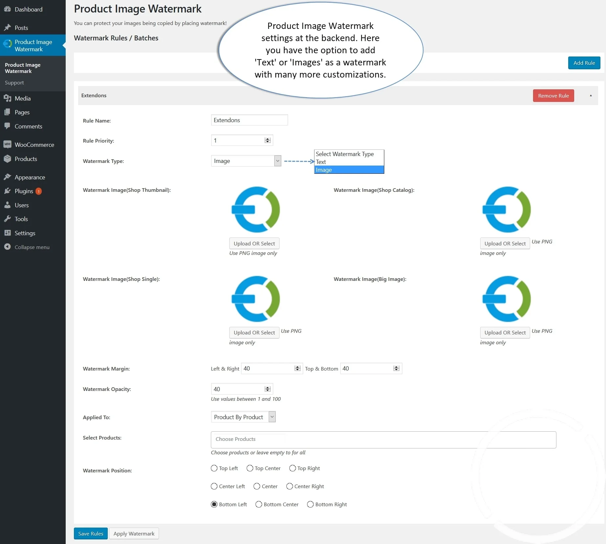Open the Support submenu item

14,83
